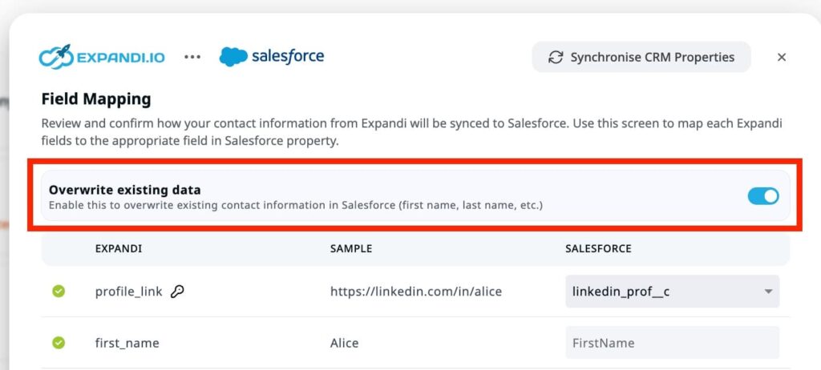Screen dimensions: 821x370
Task: Click the circular sync arrows icon
Action: click(556, 57)
